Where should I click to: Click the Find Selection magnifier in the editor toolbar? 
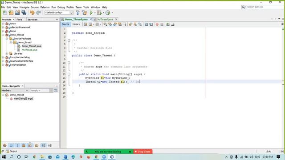coord(105,24)
